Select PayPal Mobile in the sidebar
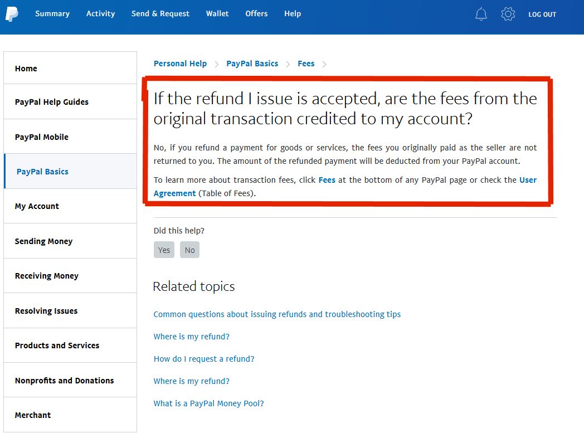The width and height of the screenshot is (584, 438). coord(70,137)
